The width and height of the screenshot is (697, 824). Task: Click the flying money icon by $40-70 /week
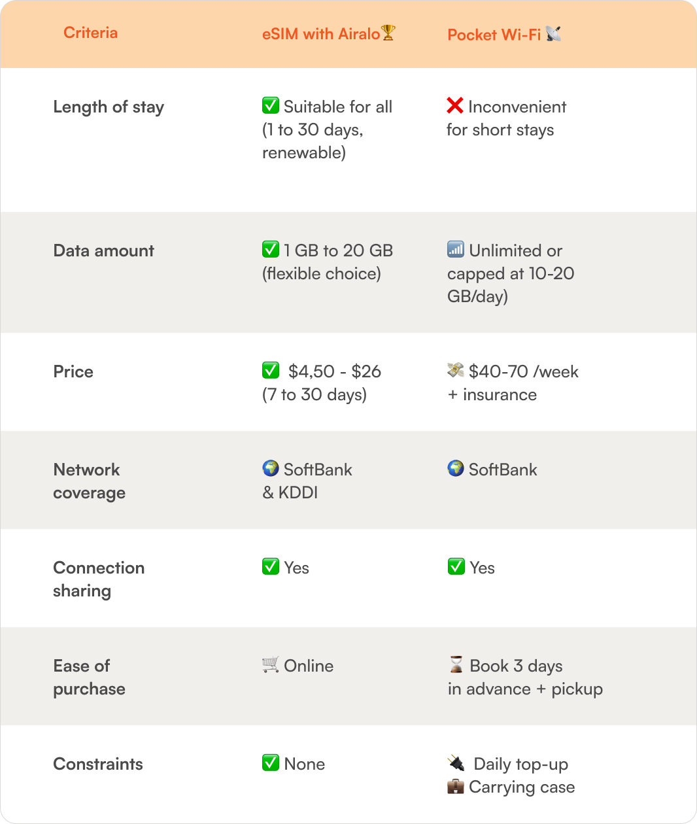click(456, 370)
